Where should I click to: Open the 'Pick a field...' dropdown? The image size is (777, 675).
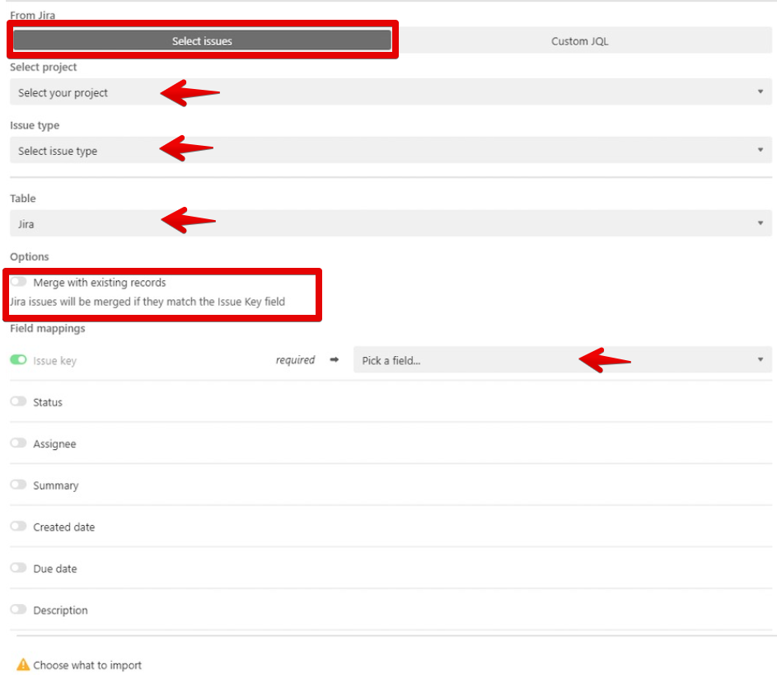pos(562,360)
